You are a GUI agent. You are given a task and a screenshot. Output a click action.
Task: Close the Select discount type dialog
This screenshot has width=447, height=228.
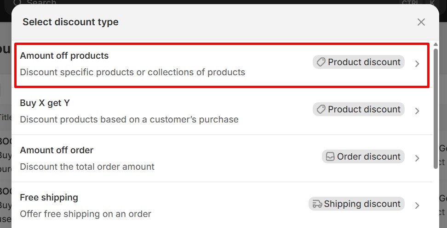click(421, 22)
